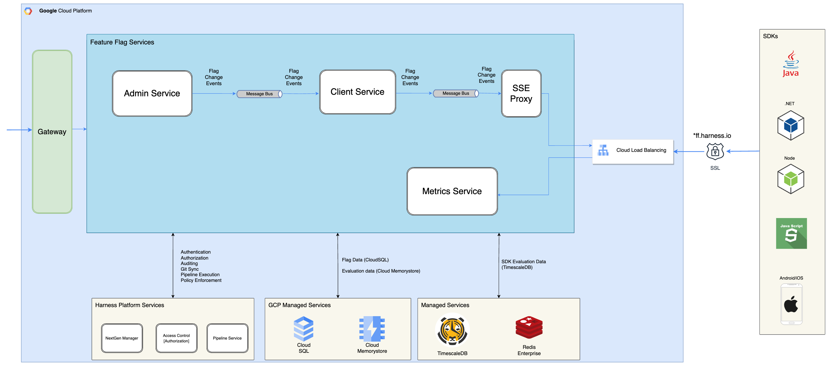Select the Metrics Service box

click(452, 191)
